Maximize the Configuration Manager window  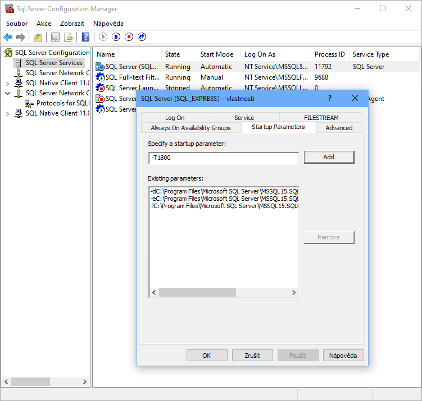[383, 8]
